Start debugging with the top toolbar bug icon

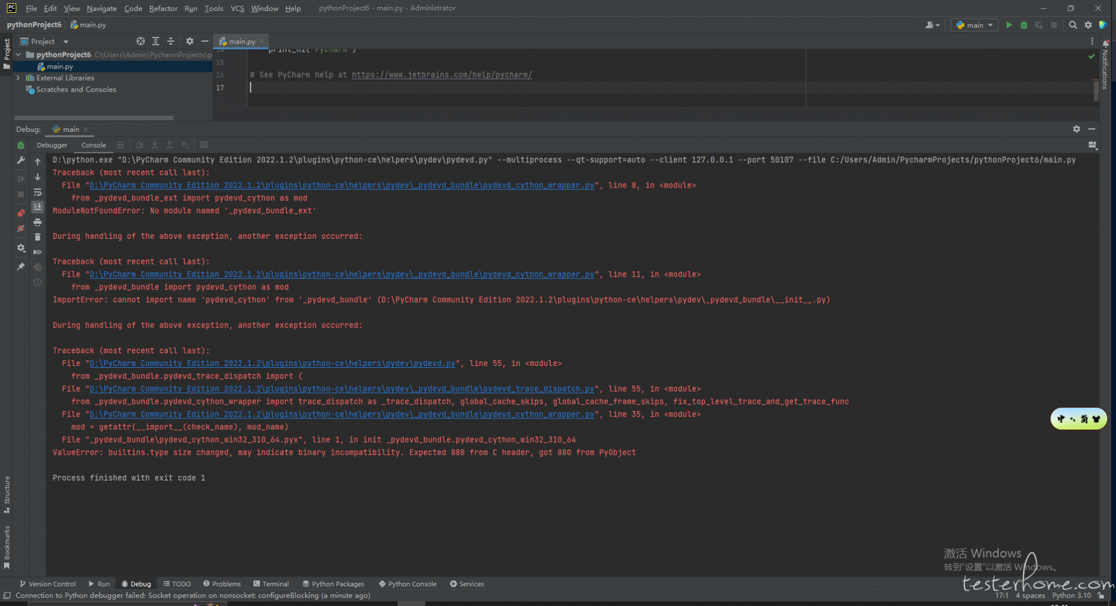point(1024,25)
